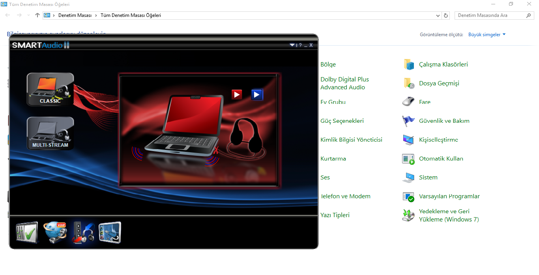Open the Büyük simgeler view dropdown
Image resolution: width=539 pixels, height=275 pixels.
[487, 35]
